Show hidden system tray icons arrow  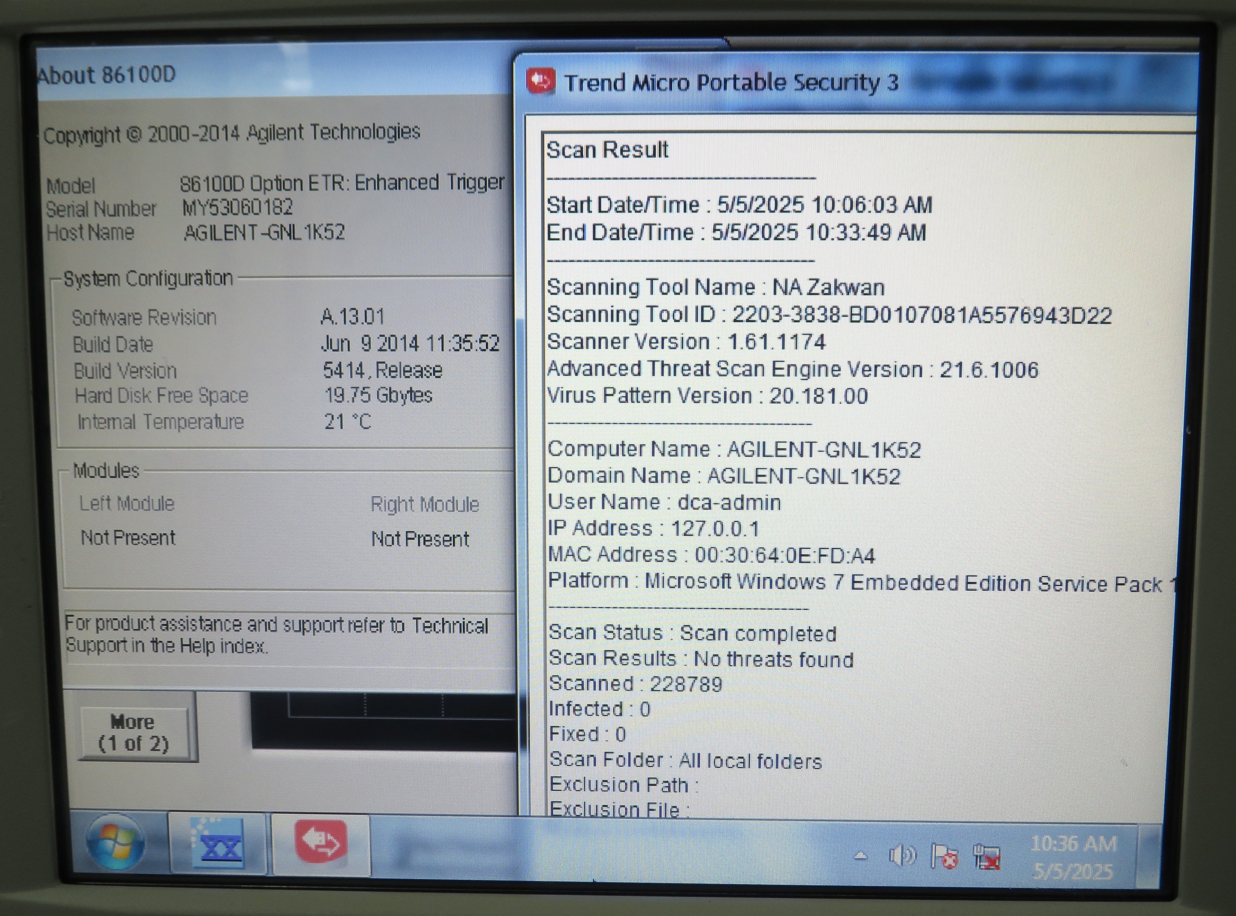coord(861,856)
